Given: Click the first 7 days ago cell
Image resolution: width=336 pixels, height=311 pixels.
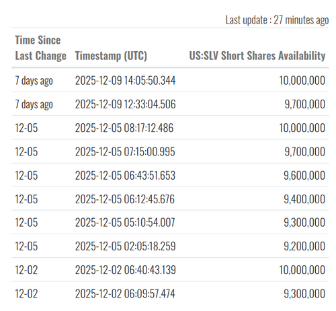Looking at the screenshot, I should pos(34,81).
